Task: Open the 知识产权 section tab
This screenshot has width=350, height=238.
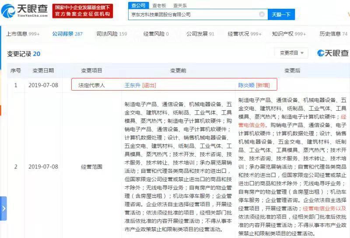Action: (x=289, y=34)
